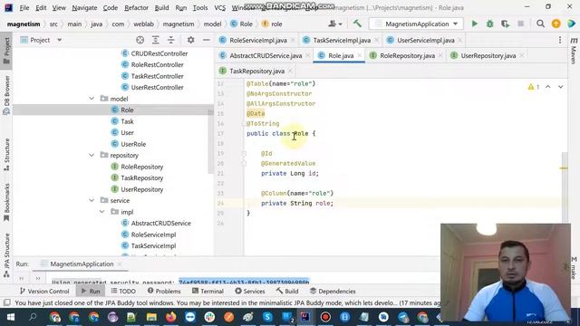
Task: Start debugging with the bug icon
Action: (x=489, y=24)
